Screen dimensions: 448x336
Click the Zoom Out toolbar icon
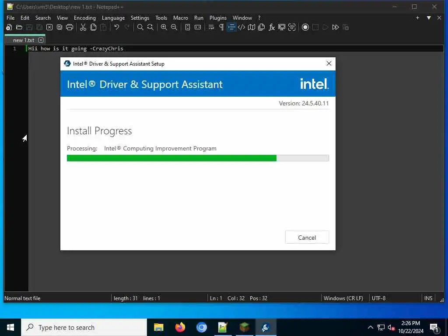click(x=174, y=28)
